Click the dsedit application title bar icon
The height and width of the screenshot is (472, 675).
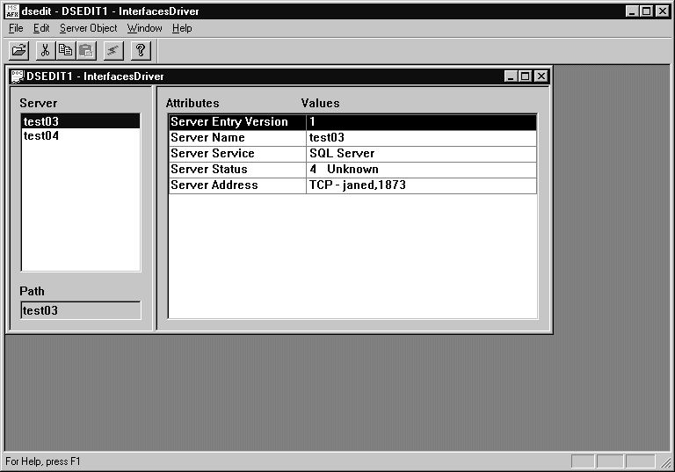[11, 11]
